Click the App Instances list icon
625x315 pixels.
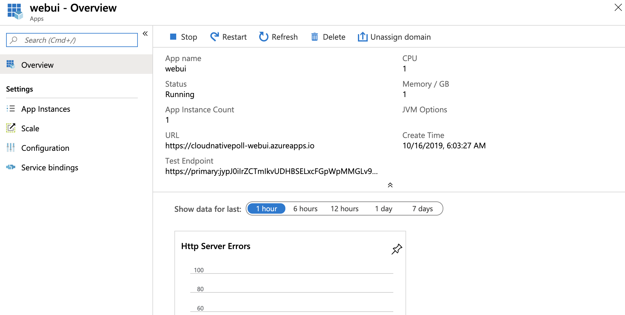click(11, 109)
